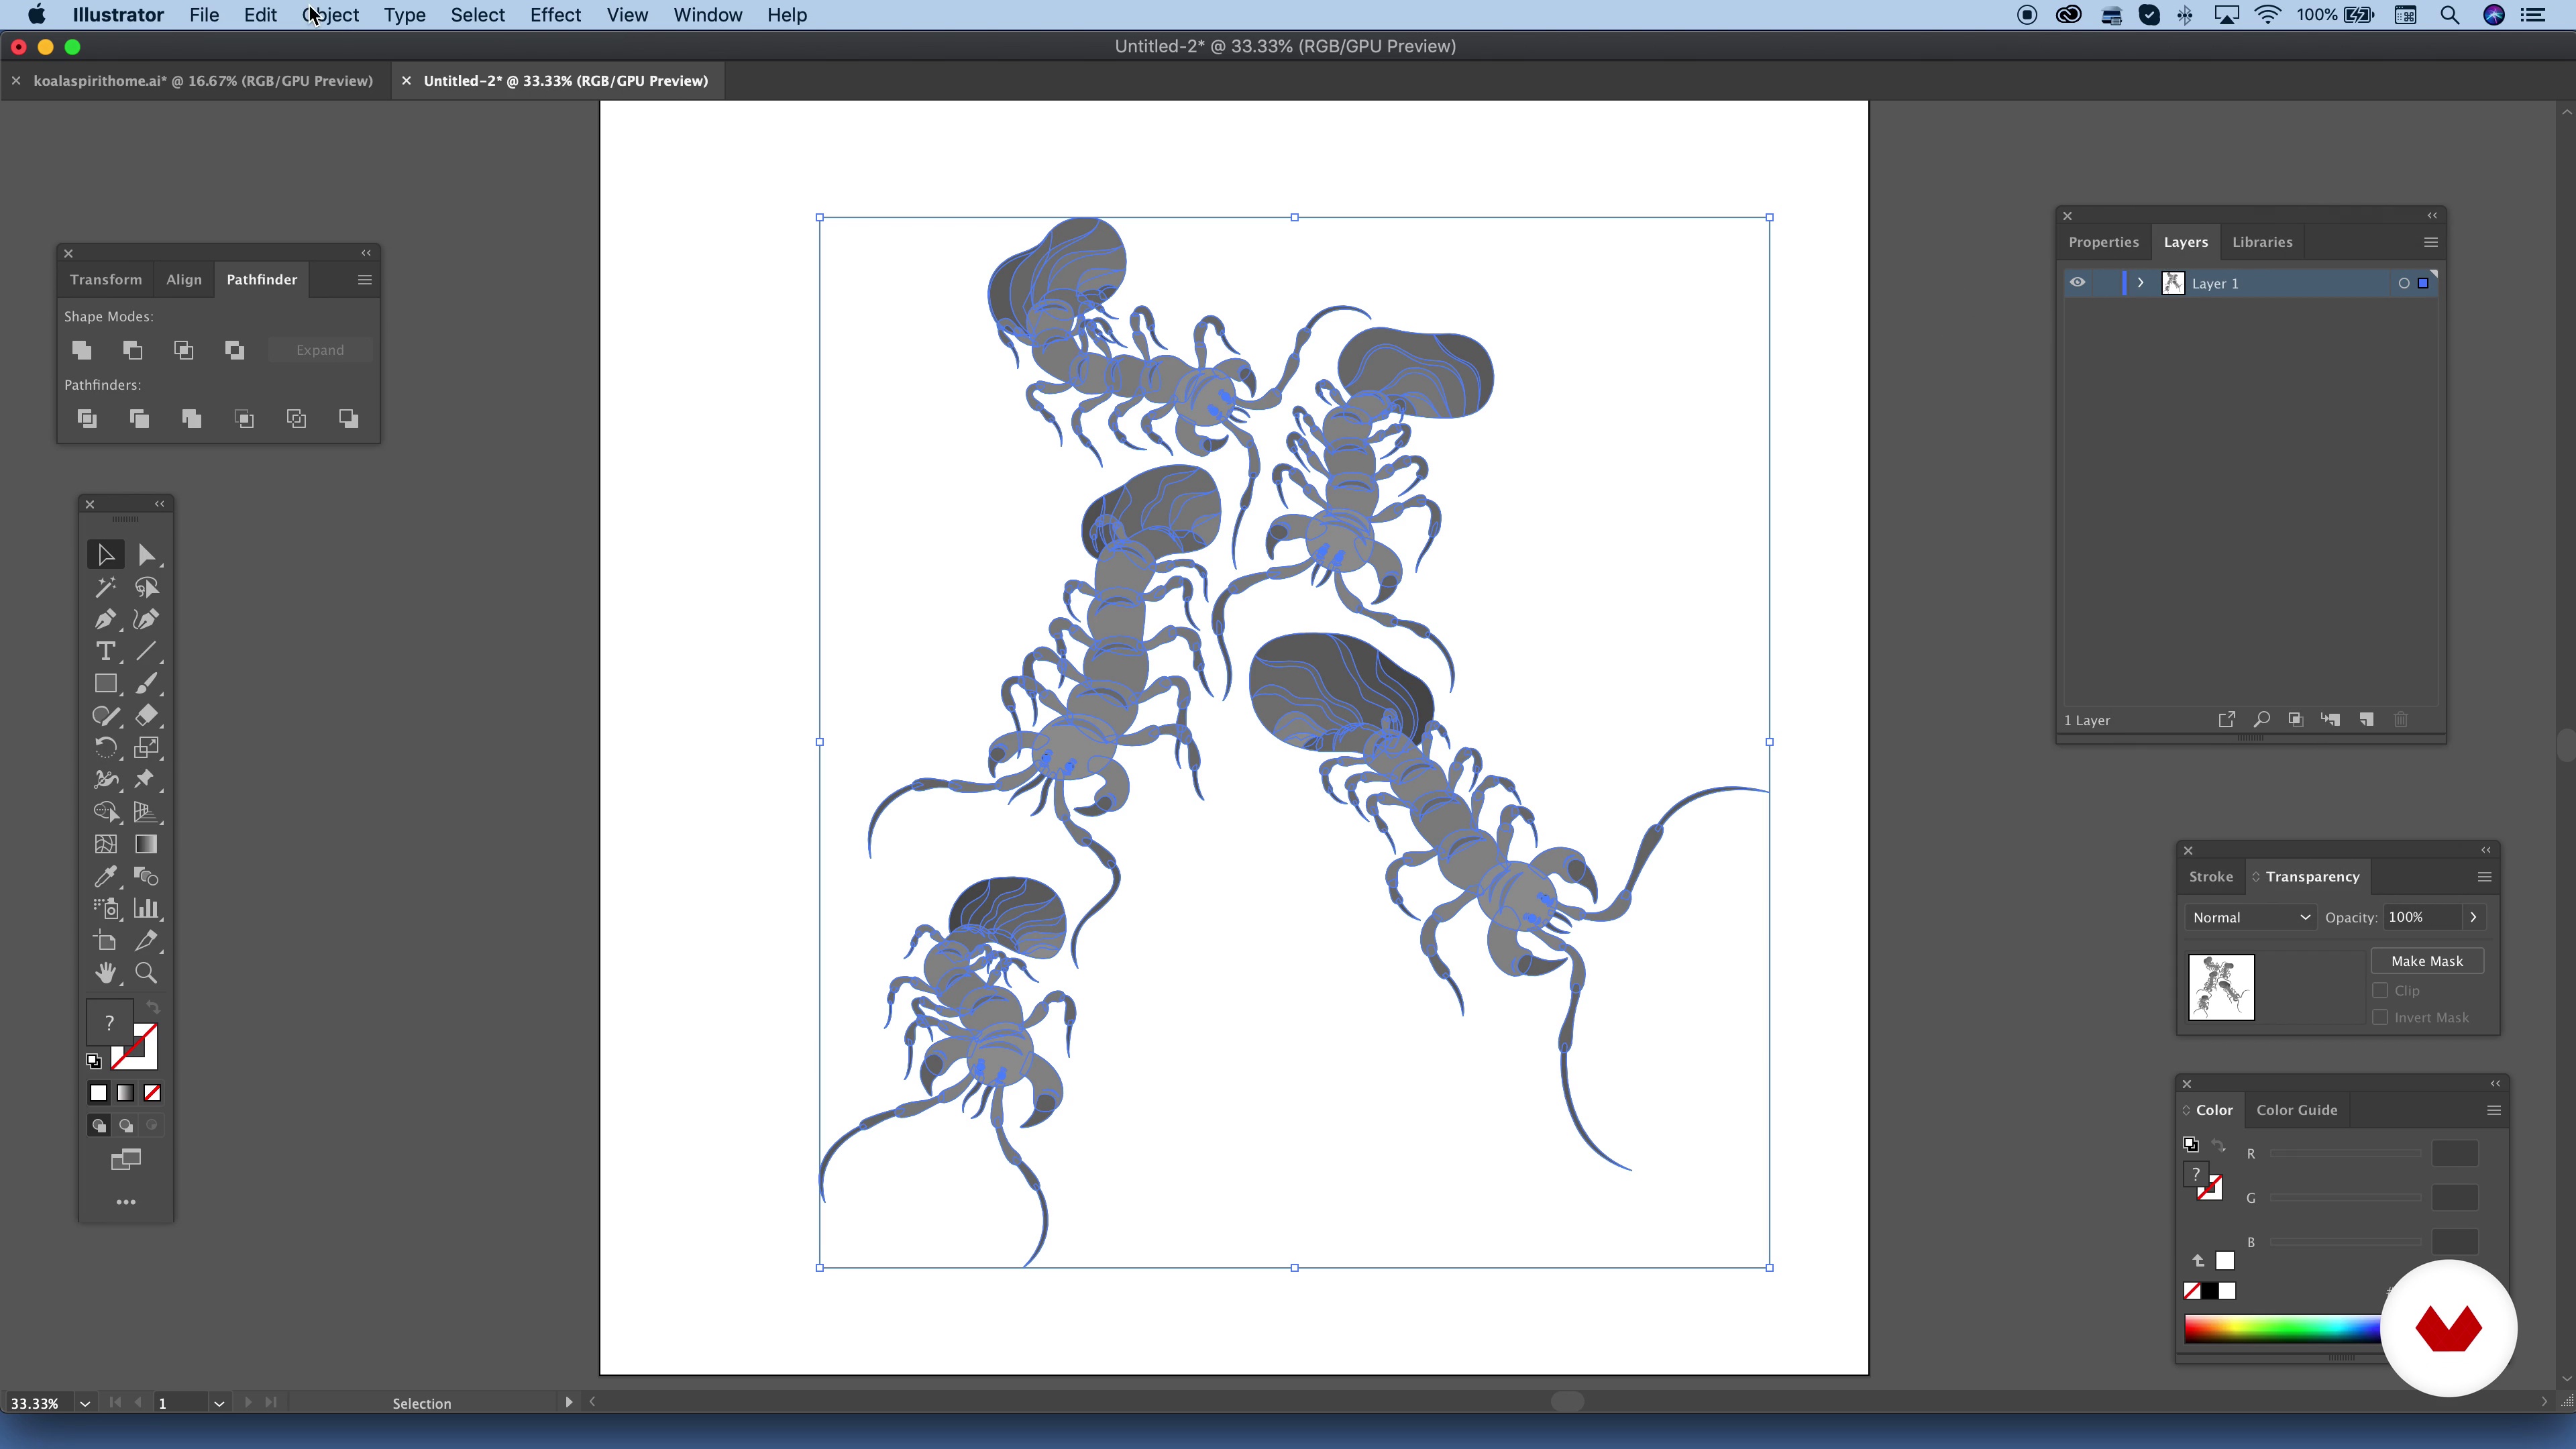The width and height of the screenshot is (2576, 1449).
Task: Open the Pathfinder panel menu
Action: click(365, 280)
